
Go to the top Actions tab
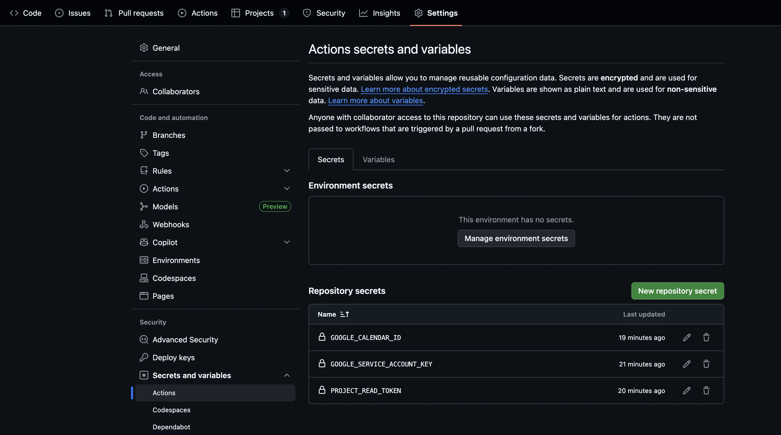198,13
